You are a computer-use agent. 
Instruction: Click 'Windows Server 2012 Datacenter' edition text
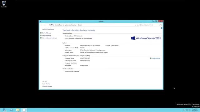click(x=74, y=36)
